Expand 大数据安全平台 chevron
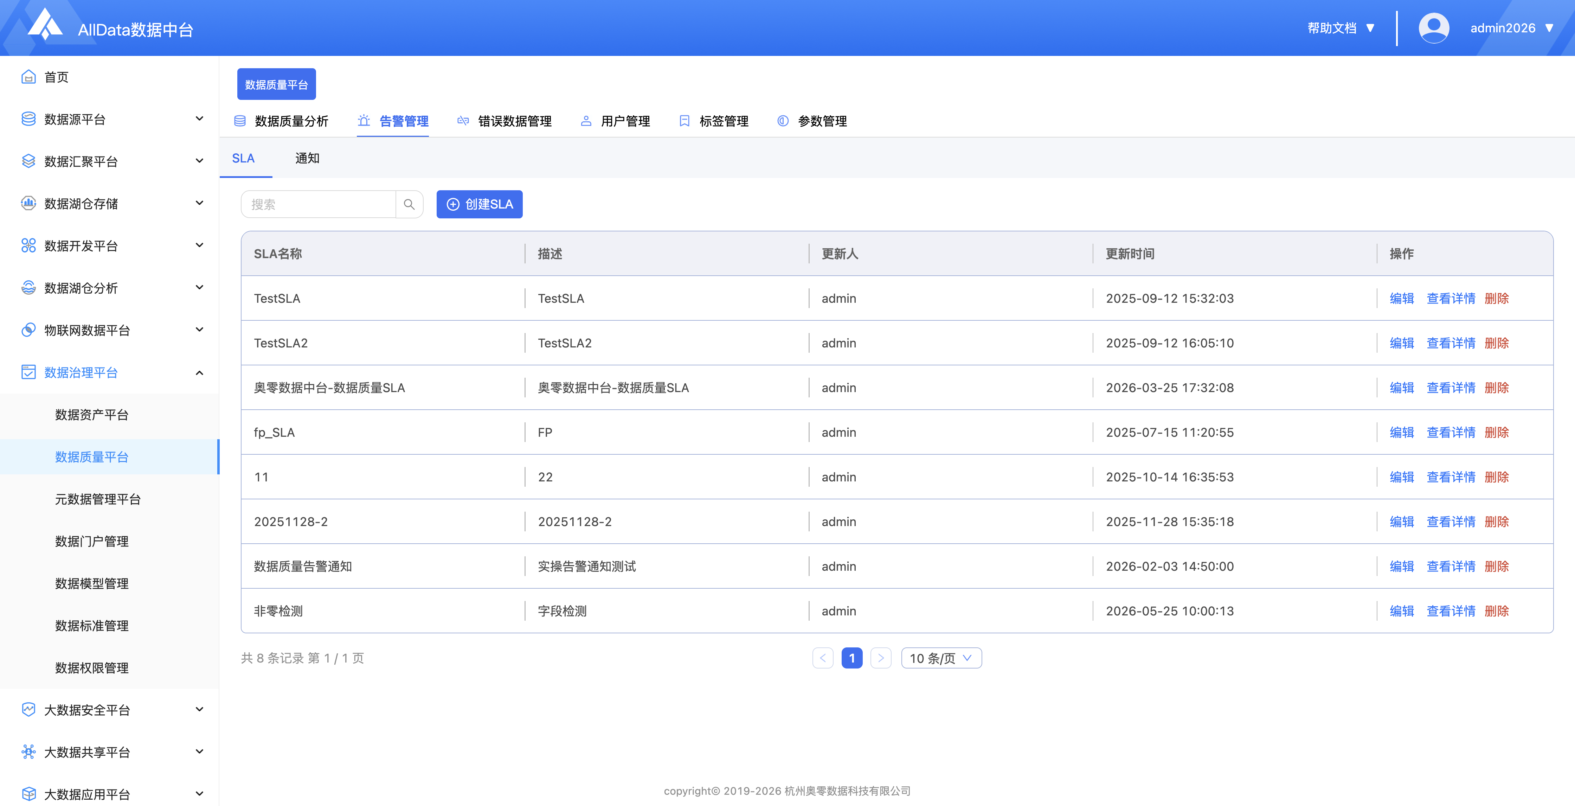Image resolution: width=1575 pixels, height=806 pixels. (199, 709)
